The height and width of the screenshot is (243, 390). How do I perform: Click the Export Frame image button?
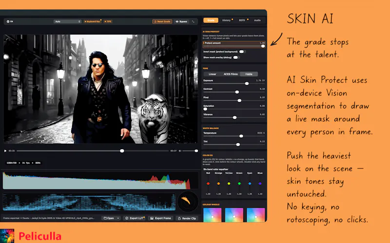[x=161, y=218]
